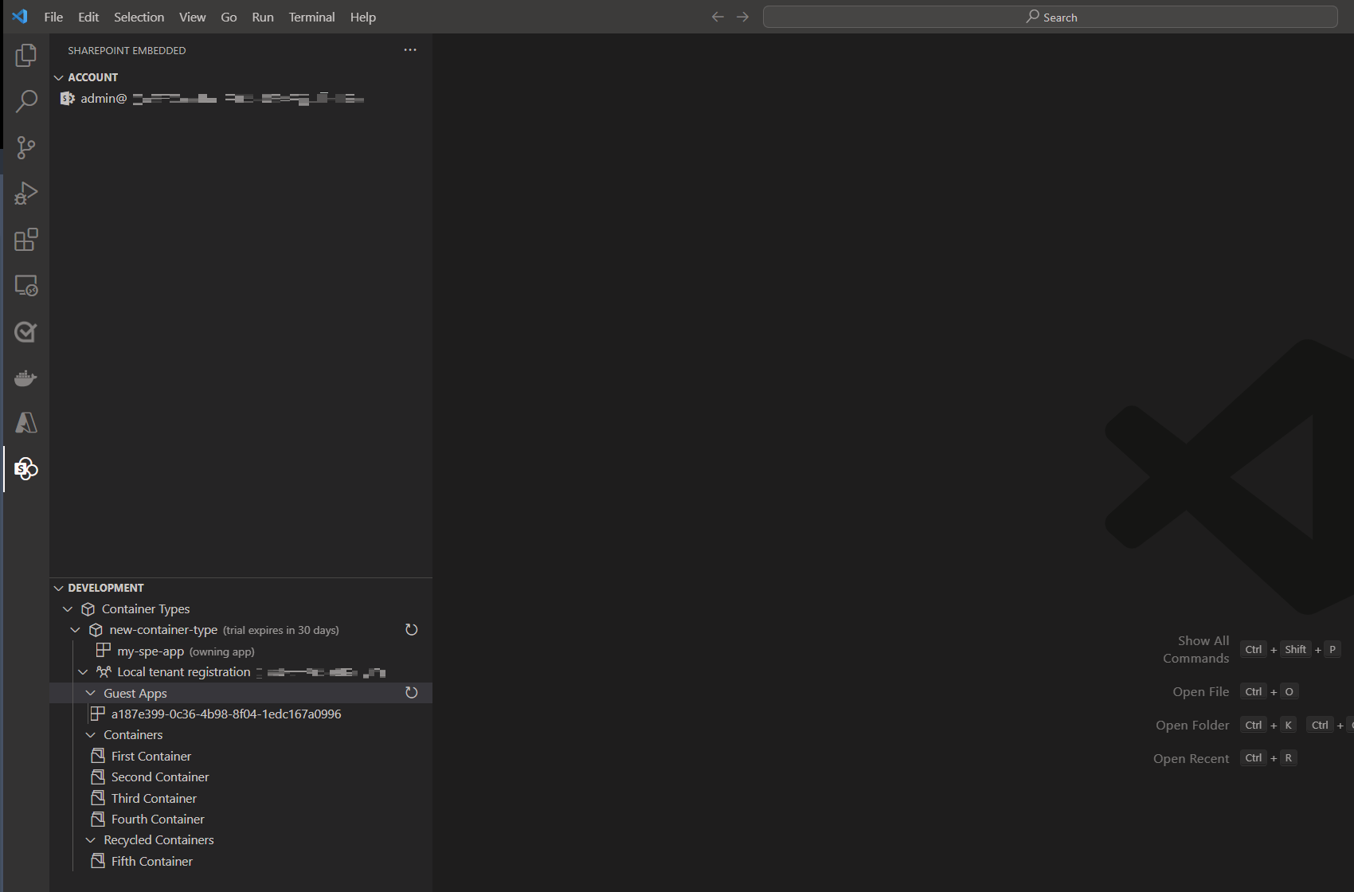This screenshot has width=1354, height=892.
Task: Open the Explorer view icon
Action: (26, 55)
